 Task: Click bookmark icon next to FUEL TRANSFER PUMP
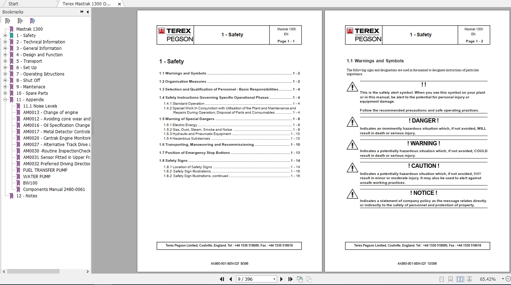(x=19, y=170)
